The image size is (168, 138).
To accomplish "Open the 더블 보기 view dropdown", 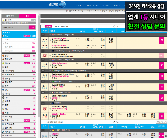I will coord(91,11).
